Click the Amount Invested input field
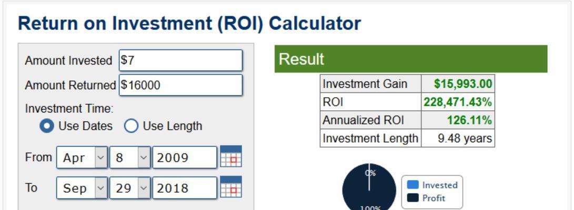This screenshot has height=210, width=574. [x=181, y=60]
